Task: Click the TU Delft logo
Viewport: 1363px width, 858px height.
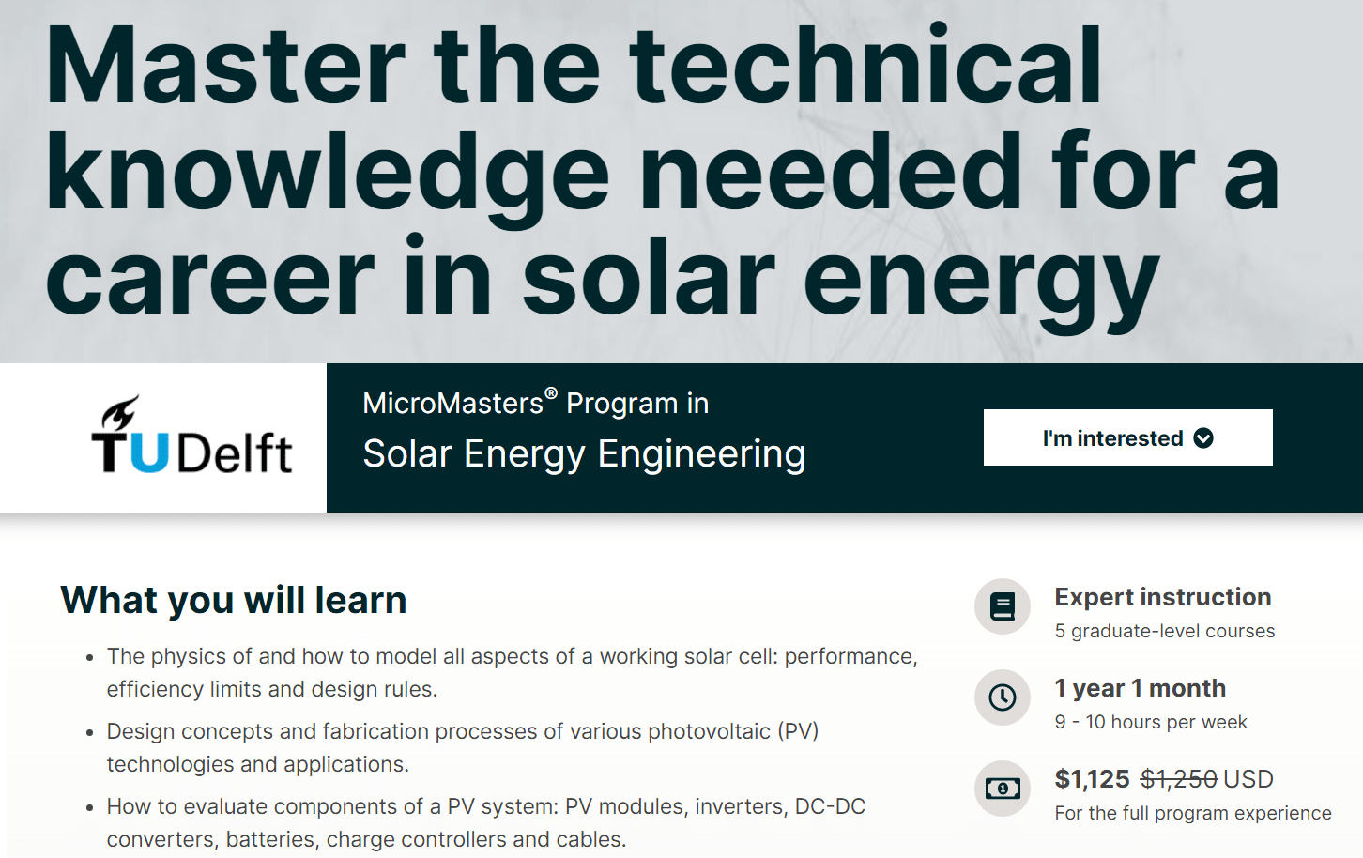Action: click(191, 436)
